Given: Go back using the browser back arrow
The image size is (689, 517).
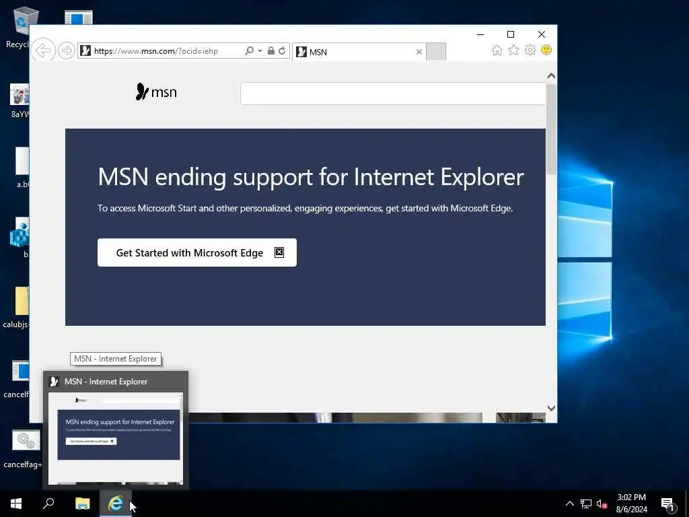Looking at the screenshot, I should coord(43,50).
